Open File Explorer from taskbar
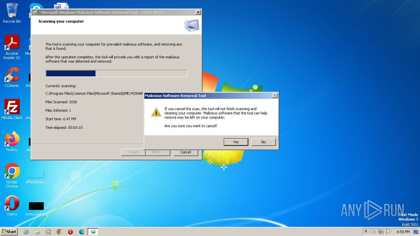This screenshot has width=420, height=236. (37, 232)
